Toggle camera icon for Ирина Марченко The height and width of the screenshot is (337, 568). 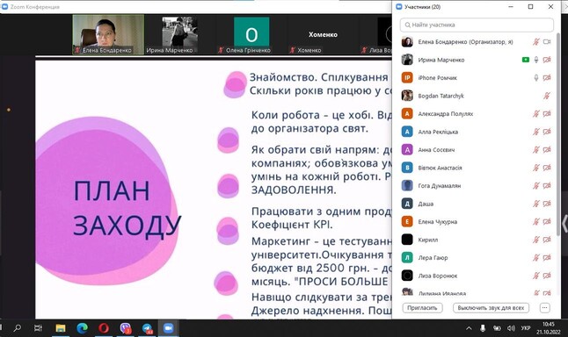547,60
